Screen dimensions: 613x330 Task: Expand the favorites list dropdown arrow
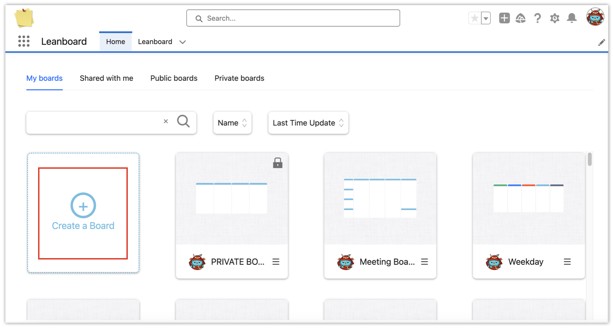(486, 18)
